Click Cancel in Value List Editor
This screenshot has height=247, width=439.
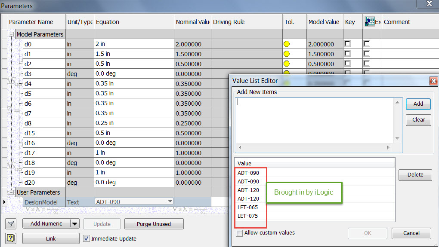pos(411,233)
